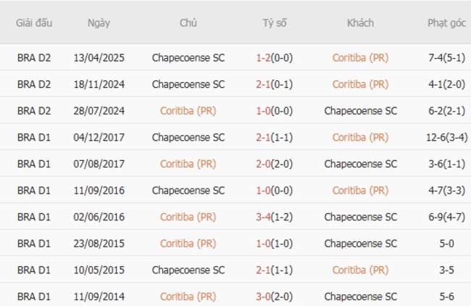The image size is (471, 306).
Task: Click the 12-6 corner count cell
Action: [446, 137]
